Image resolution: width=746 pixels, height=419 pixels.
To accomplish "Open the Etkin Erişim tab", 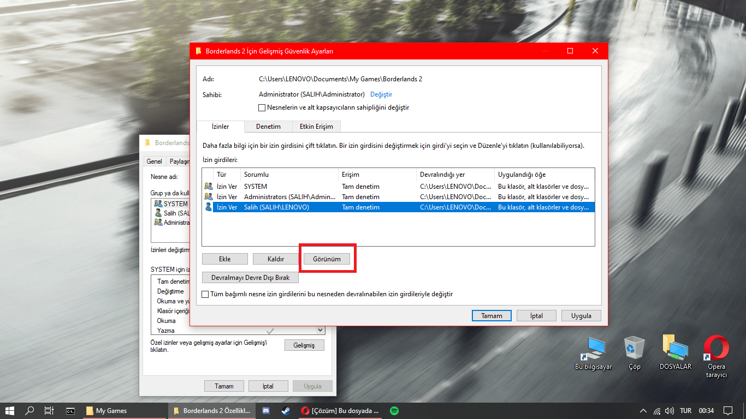I will (316, 127).
